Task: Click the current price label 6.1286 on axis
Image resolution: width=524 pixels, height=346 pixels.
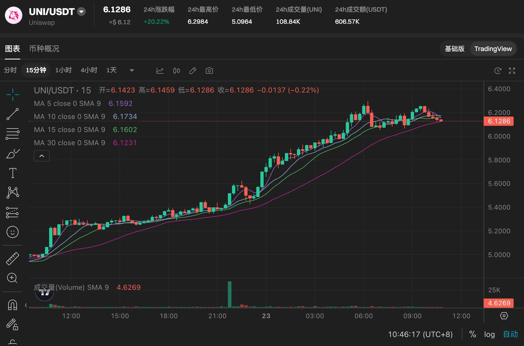Action: (499, 121)
